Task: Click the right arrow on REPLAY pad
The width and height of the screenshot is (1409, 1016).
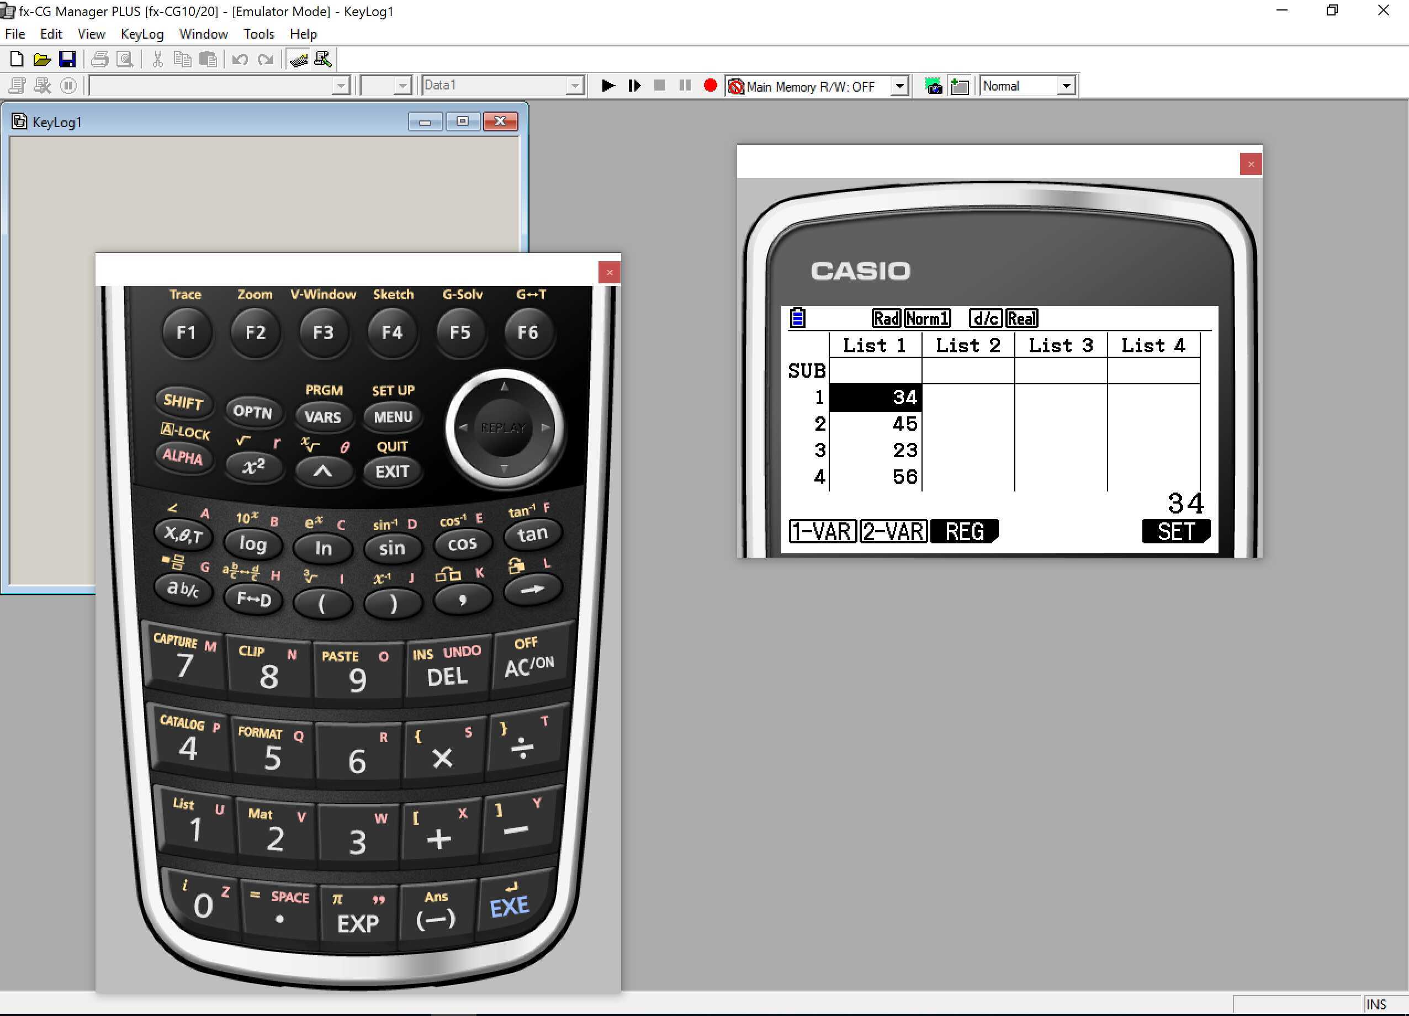Action: (x=545, y=427)
